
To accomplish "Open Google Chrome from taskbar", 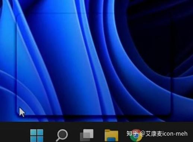I will coord(136,136).
